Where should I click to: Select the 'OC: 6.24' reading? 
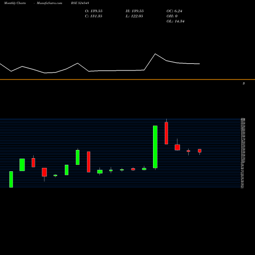(174, 11)
